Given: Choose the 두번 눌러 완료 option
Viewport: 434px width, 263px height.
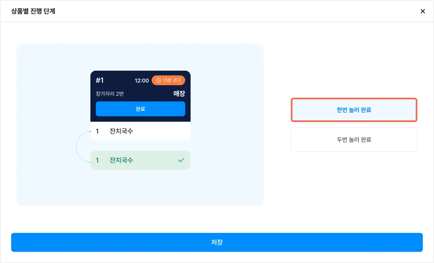Looking at the screenshot, I should click(x=354, y=140).
